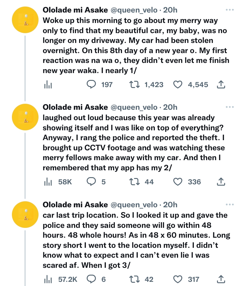The image size is (247, 286).
Task: Retweet the third tweet with 42 retweets
Action: click(141, 279)
